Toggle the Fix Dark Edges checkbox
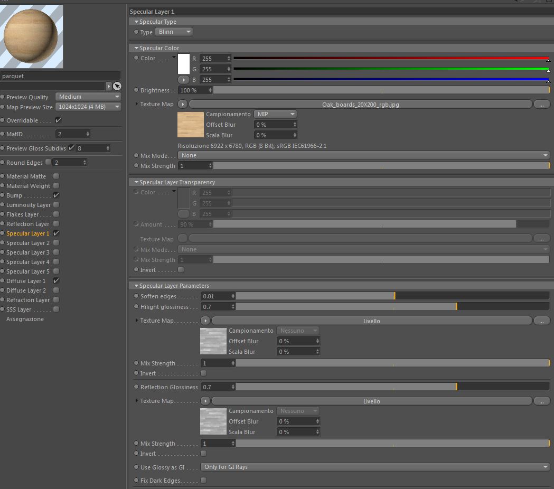Viewport: 554px width, 489px height. (203, 480)
